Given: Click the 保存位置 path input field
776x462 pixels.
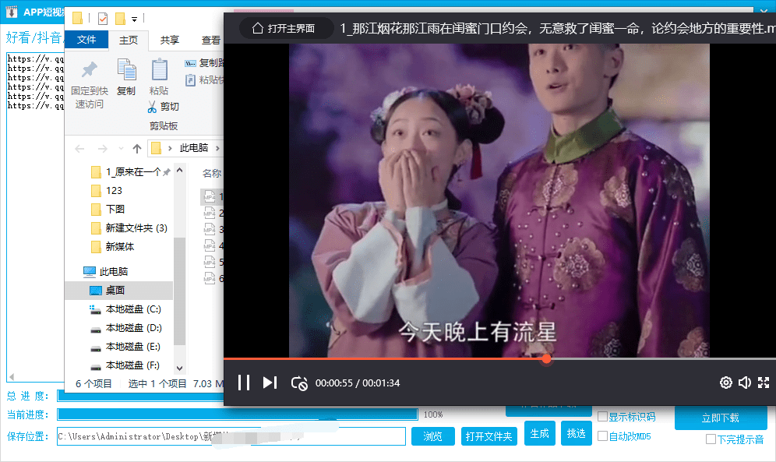Looking at the screenshot, I should (x=231, y=436).
